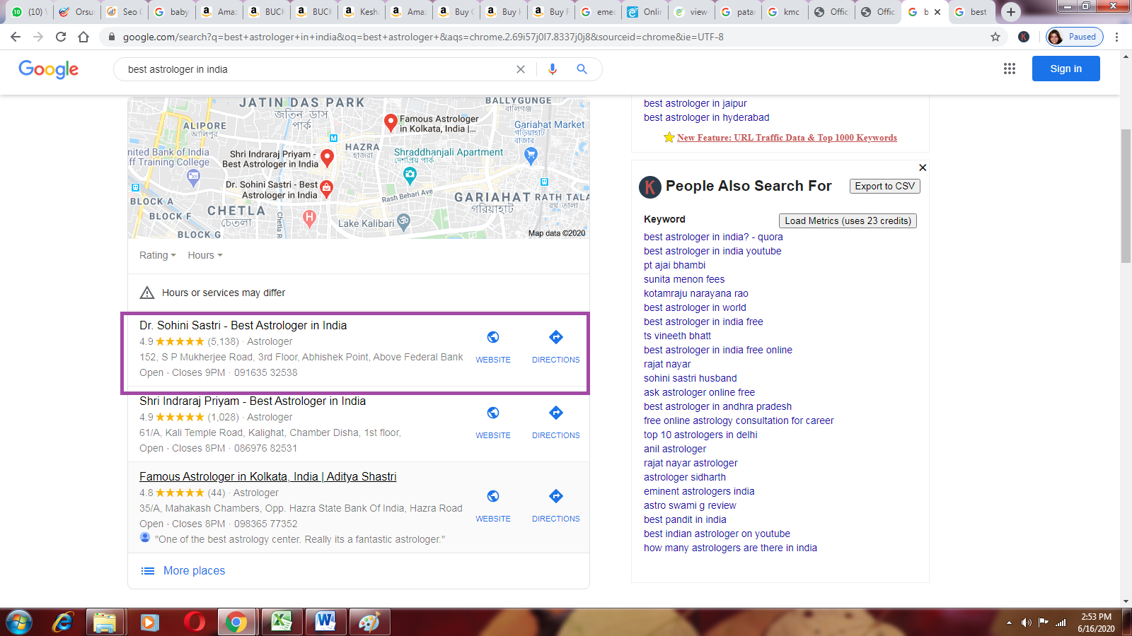Viewport: 1132px width, 636px height.
Task: Open 'pt ajai bhambi' keyword link
Action: point(674,265)
